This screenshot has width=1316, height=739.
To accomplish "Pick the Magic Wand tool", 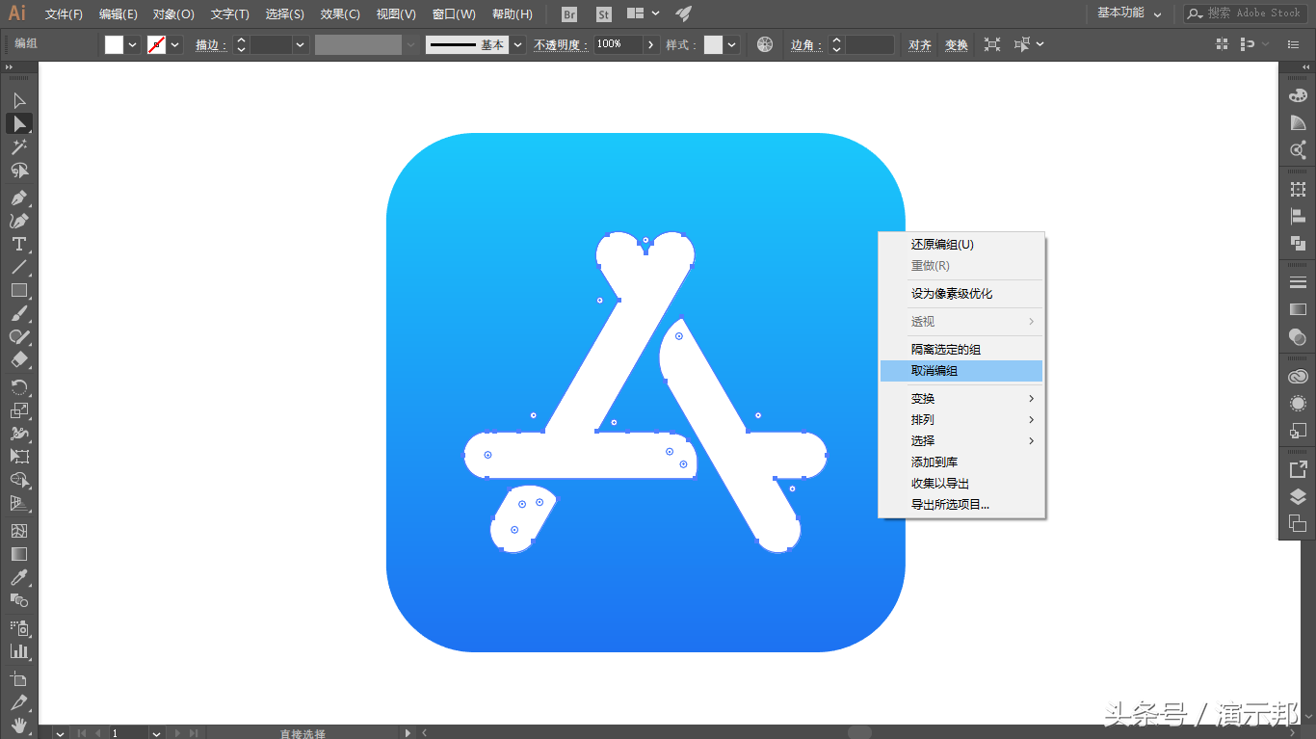I will click(19, 146).
